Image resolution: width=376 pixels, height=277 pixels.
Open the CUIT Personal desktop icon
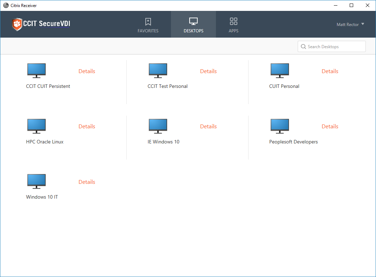click(279, 71)
